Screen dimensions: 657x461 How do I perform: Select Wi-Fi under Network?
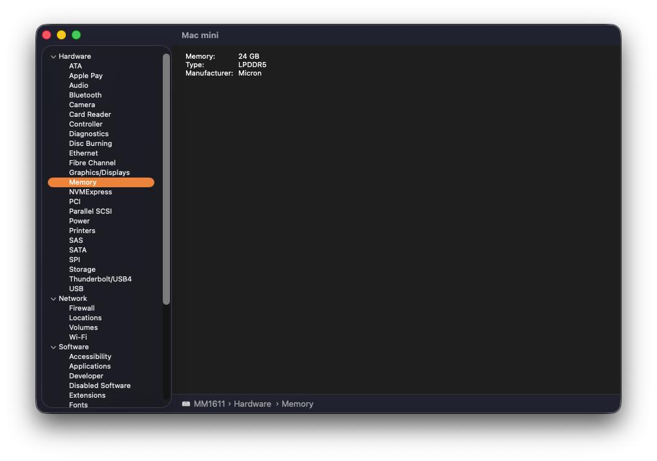coord(78,337)
